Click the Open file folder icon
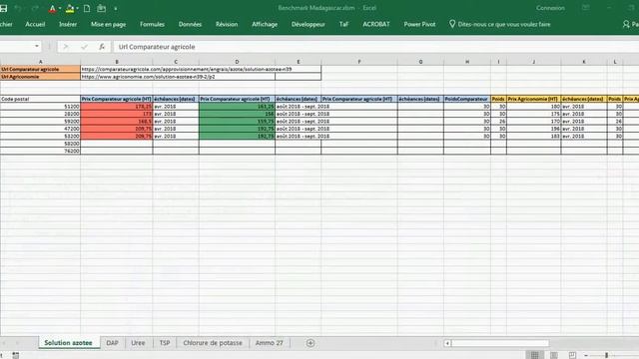 coord(102,9)
